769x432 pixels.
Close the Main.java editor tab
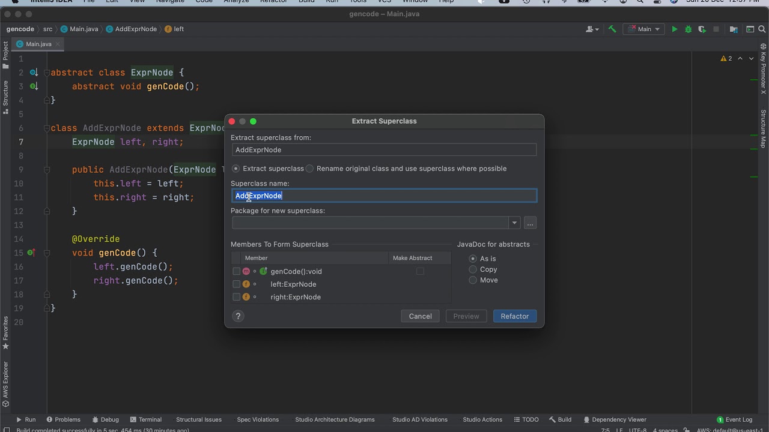(x=59, y=44)
